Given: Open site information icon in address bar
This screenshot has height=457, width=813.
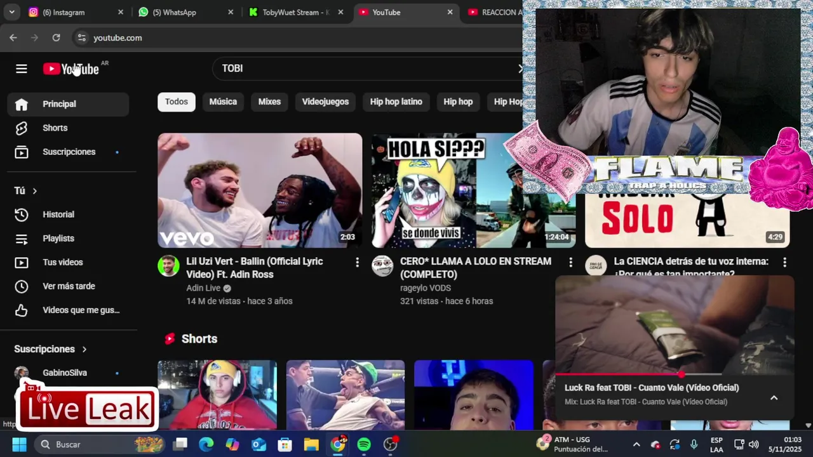Looking at the screenshot, I should [x=81, y=38].
